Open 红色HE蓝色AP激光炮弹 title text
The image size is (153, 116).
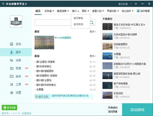(125, 34)
